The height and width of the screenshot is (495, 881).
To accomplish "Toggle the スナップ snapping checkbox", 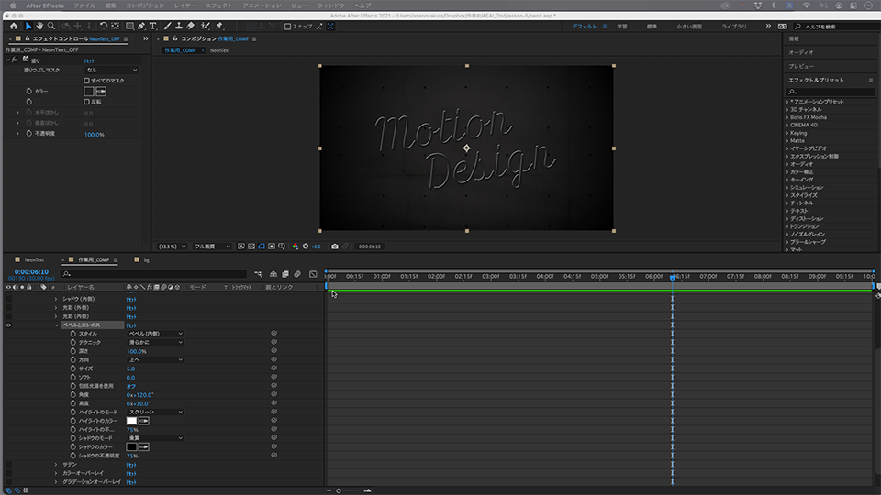I will coord(287,27).
